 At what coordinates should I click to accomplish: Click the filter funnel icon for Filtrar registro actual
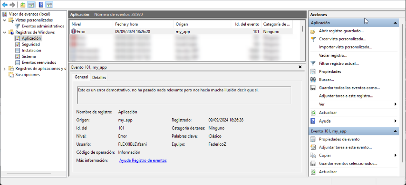[x=313, y=63]
